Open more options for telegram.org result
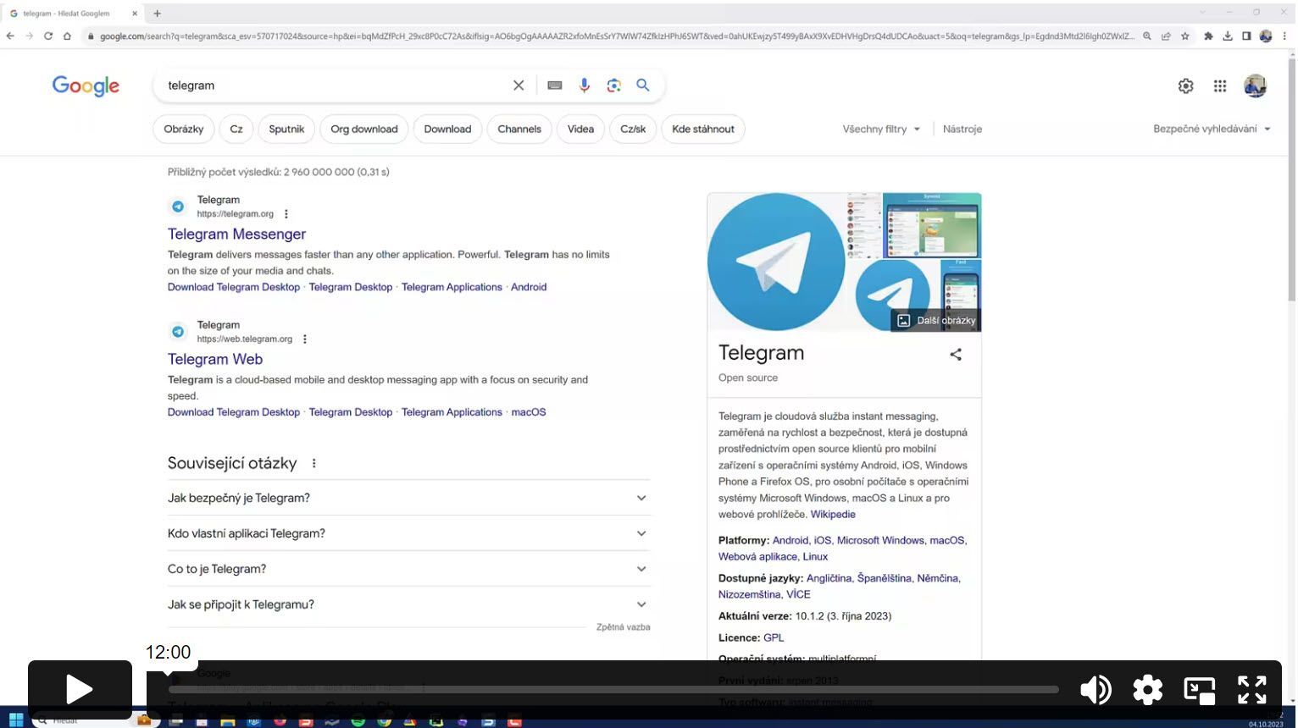The width and height of the screenshot is (1298, 728). (x=286, y=214)
